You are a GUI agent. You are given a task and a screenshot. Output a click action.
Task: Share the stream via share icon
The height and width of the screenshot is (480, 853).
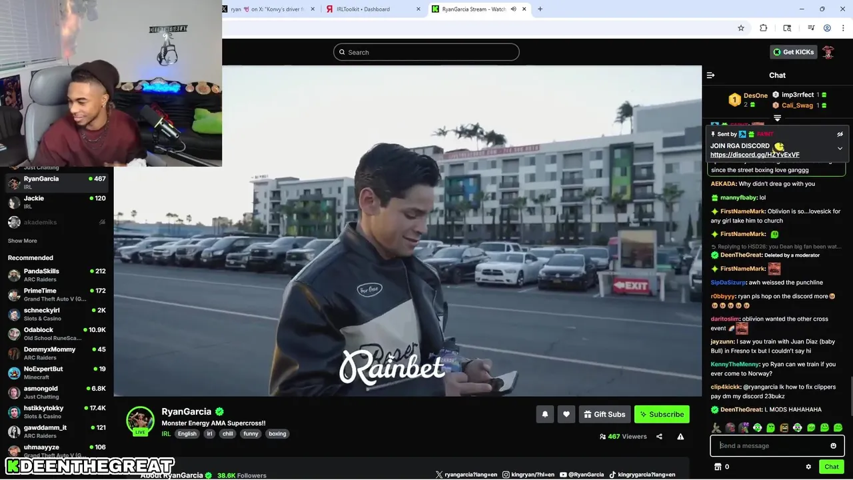point(659,437)
